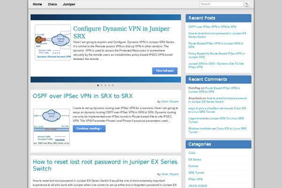Open recent post 'Policy-Based Vs Route-Based IPSec VPN'
Viewport: 282px width, 188px height.
(217, 55)
